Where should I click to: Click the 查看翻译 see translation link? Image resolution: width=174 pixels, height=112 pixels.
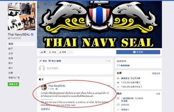pyautogui.click(x=46, y=109)
